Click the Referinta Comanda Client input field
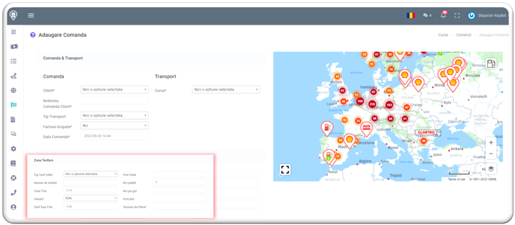Image resolution: width=515 pixels, height=225 pixels. click(x=114, y=101)
